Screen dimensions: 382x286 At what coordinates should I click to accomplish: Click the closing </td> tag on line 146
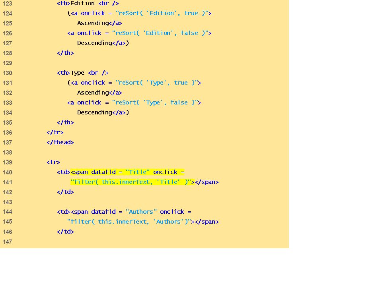pyautogui.click(x=65, y=232)
